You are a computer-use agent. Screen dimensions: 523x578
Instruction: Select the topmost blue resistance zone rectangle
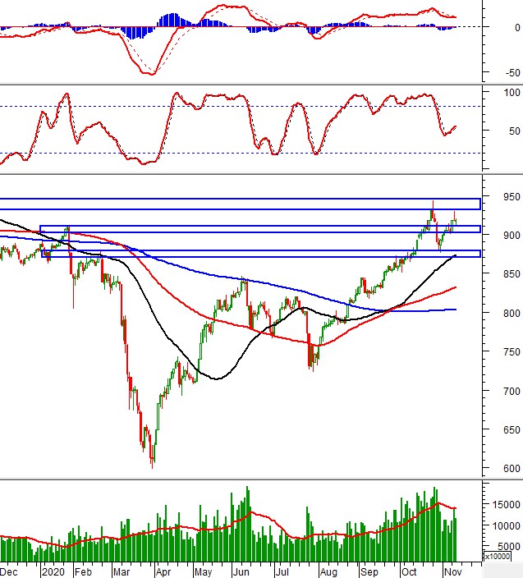(238, 203)
